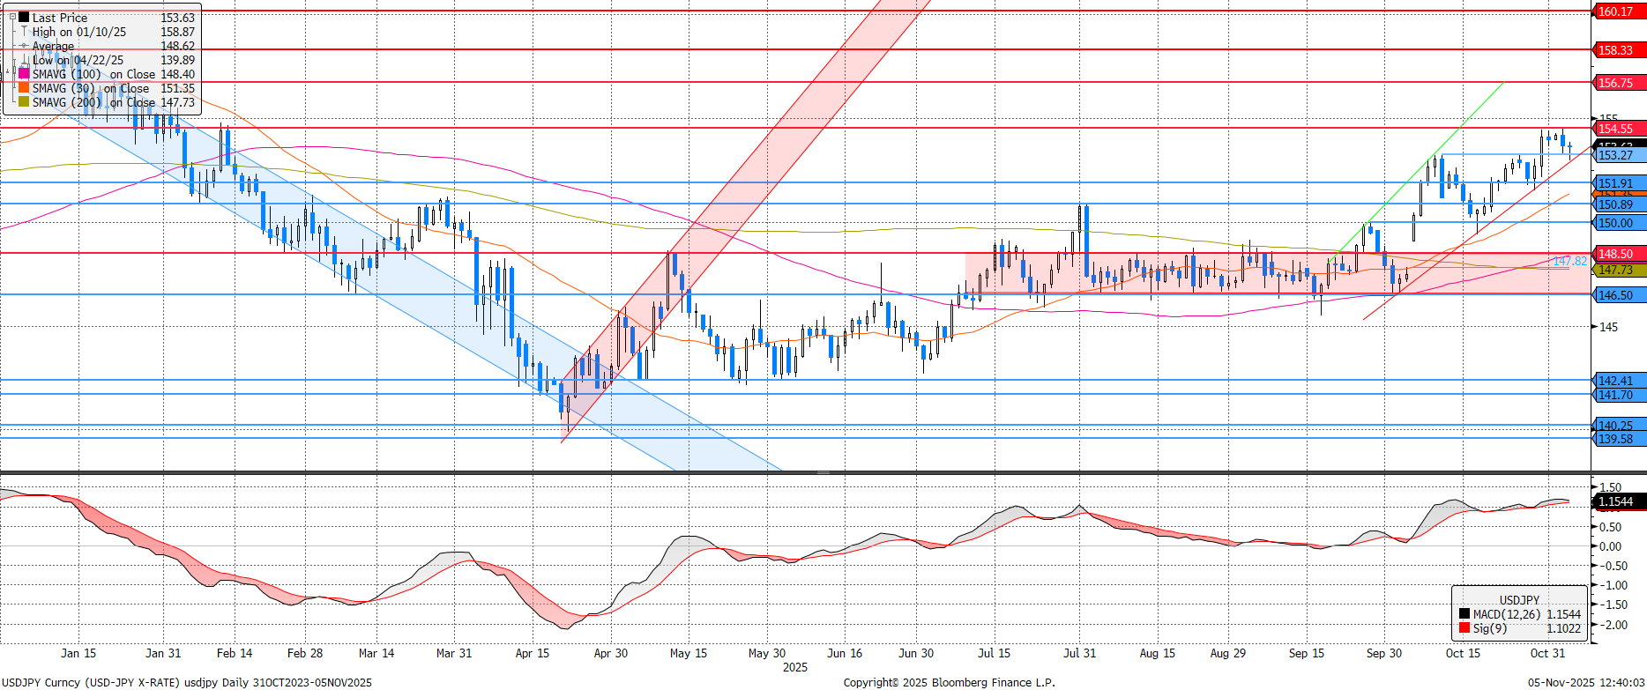Click the 1.1544 MACD value label
The image size is (1647, 690).
pos(1617,501)
